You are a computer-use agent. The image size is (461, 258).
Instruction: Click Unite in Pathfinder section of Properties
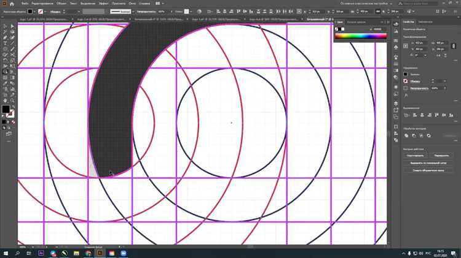tap(406, 135)
